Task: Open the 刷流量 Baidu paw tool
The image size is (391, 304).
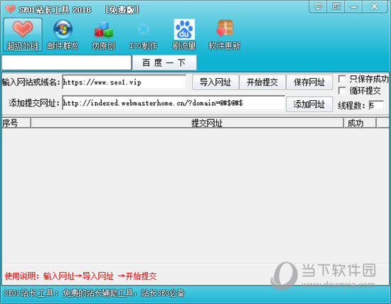Action: click(x=184, y=35)
